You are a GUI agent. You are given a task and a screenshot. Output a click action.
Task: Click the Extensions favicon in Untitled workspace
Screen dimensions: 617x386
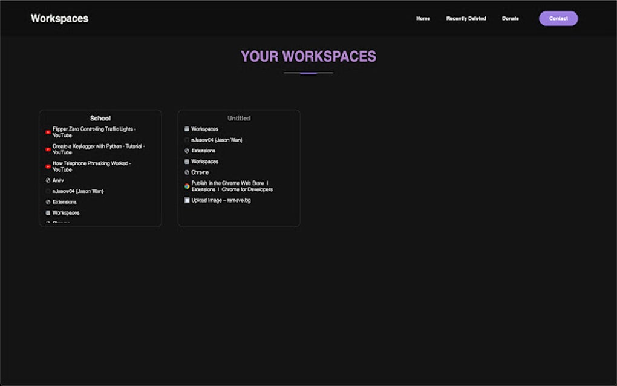[x=186, y=151]
